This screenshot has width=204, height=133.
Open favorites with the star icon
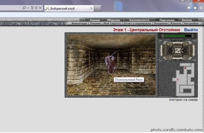195,8
